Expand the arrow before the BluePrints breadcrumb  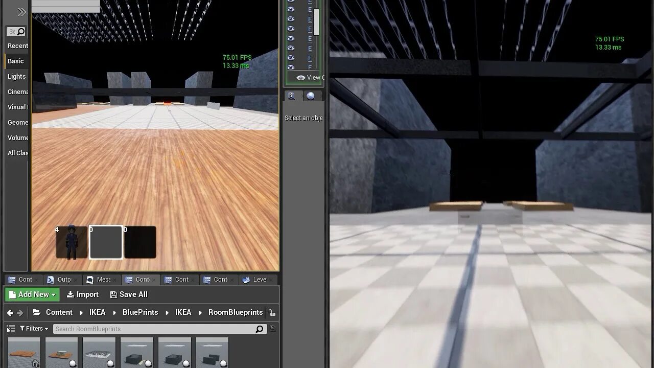(114, 313)
